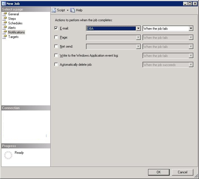Image resolution: width=199 pixels, height=179 pixels.
Task: Open the Page condition dropdown
Action: [191, 37]
